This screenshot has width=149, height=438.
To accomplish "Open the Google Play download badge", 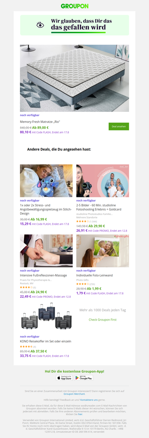I will (x=84, y=378).
